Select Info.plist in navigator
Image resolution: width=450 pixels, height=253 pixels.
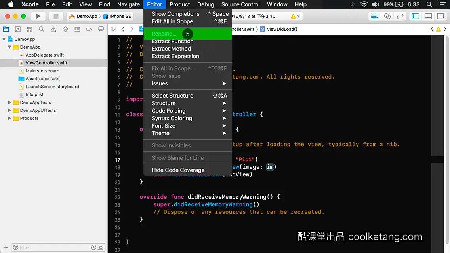[x=34, y=94]
